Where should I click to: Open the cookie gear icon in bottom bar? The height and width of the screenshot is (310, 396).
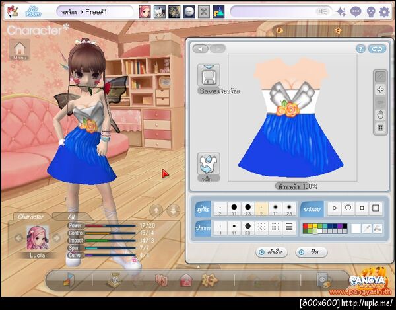click(x=209, y=280)
